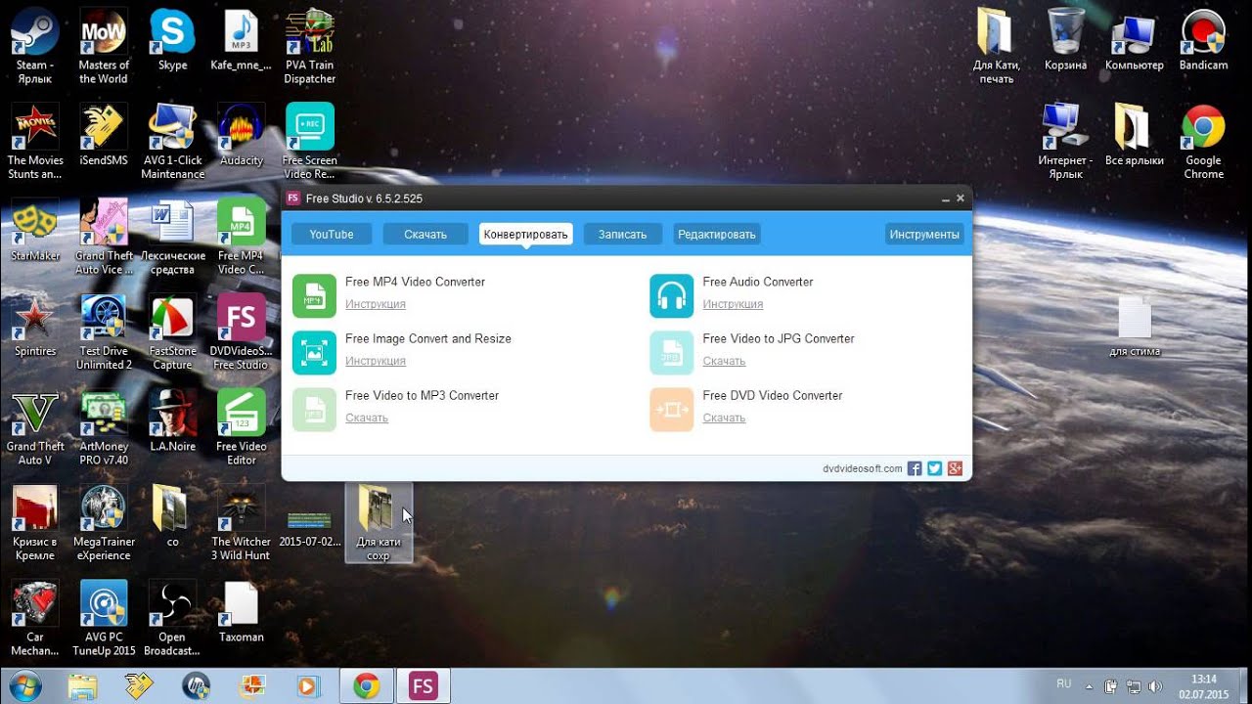Open Инструкция under Free Image Convert and Resize
Screen dimensions: 1252x704
376,361
